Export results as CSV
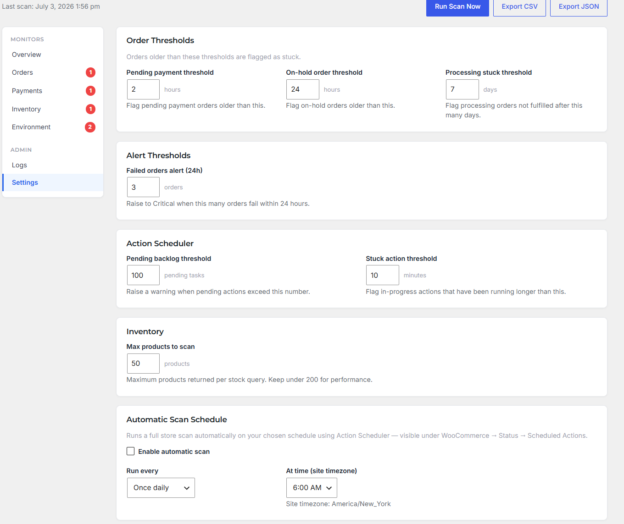 pyautogui.click(x=519, y=7)
